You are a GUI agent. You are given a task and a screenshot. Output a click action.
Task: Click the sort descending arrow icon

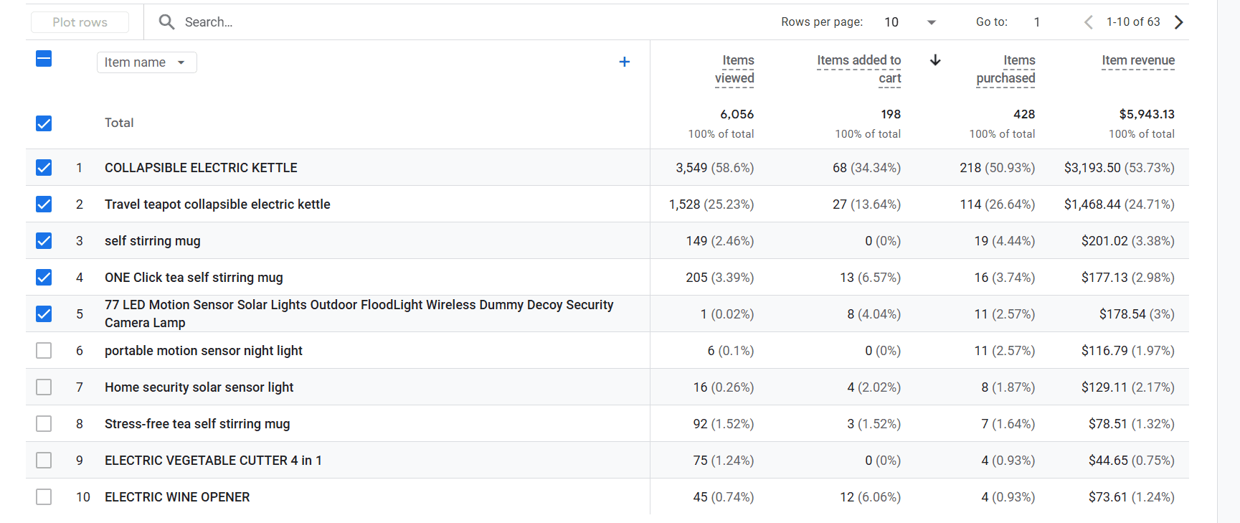934,60
